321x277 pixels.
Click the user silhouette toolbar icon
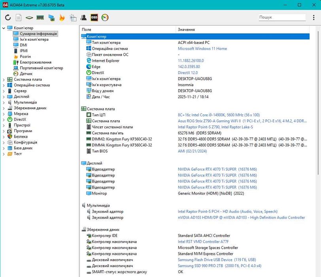83,17
